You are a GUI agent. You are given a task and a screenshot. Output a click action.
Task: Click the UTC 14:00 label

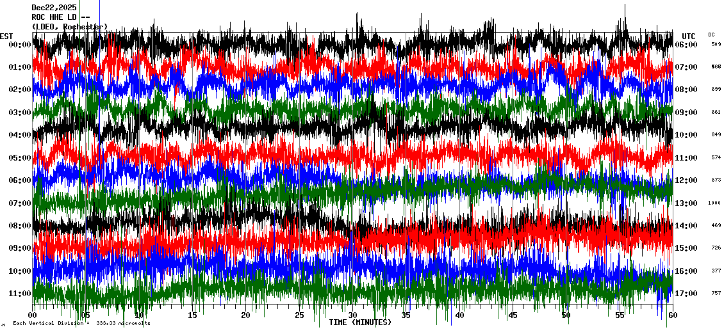pos(686,225)
